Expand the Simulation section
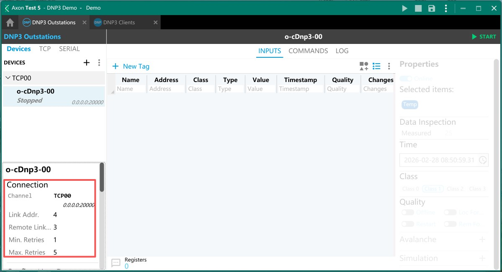 coord(482,258)
